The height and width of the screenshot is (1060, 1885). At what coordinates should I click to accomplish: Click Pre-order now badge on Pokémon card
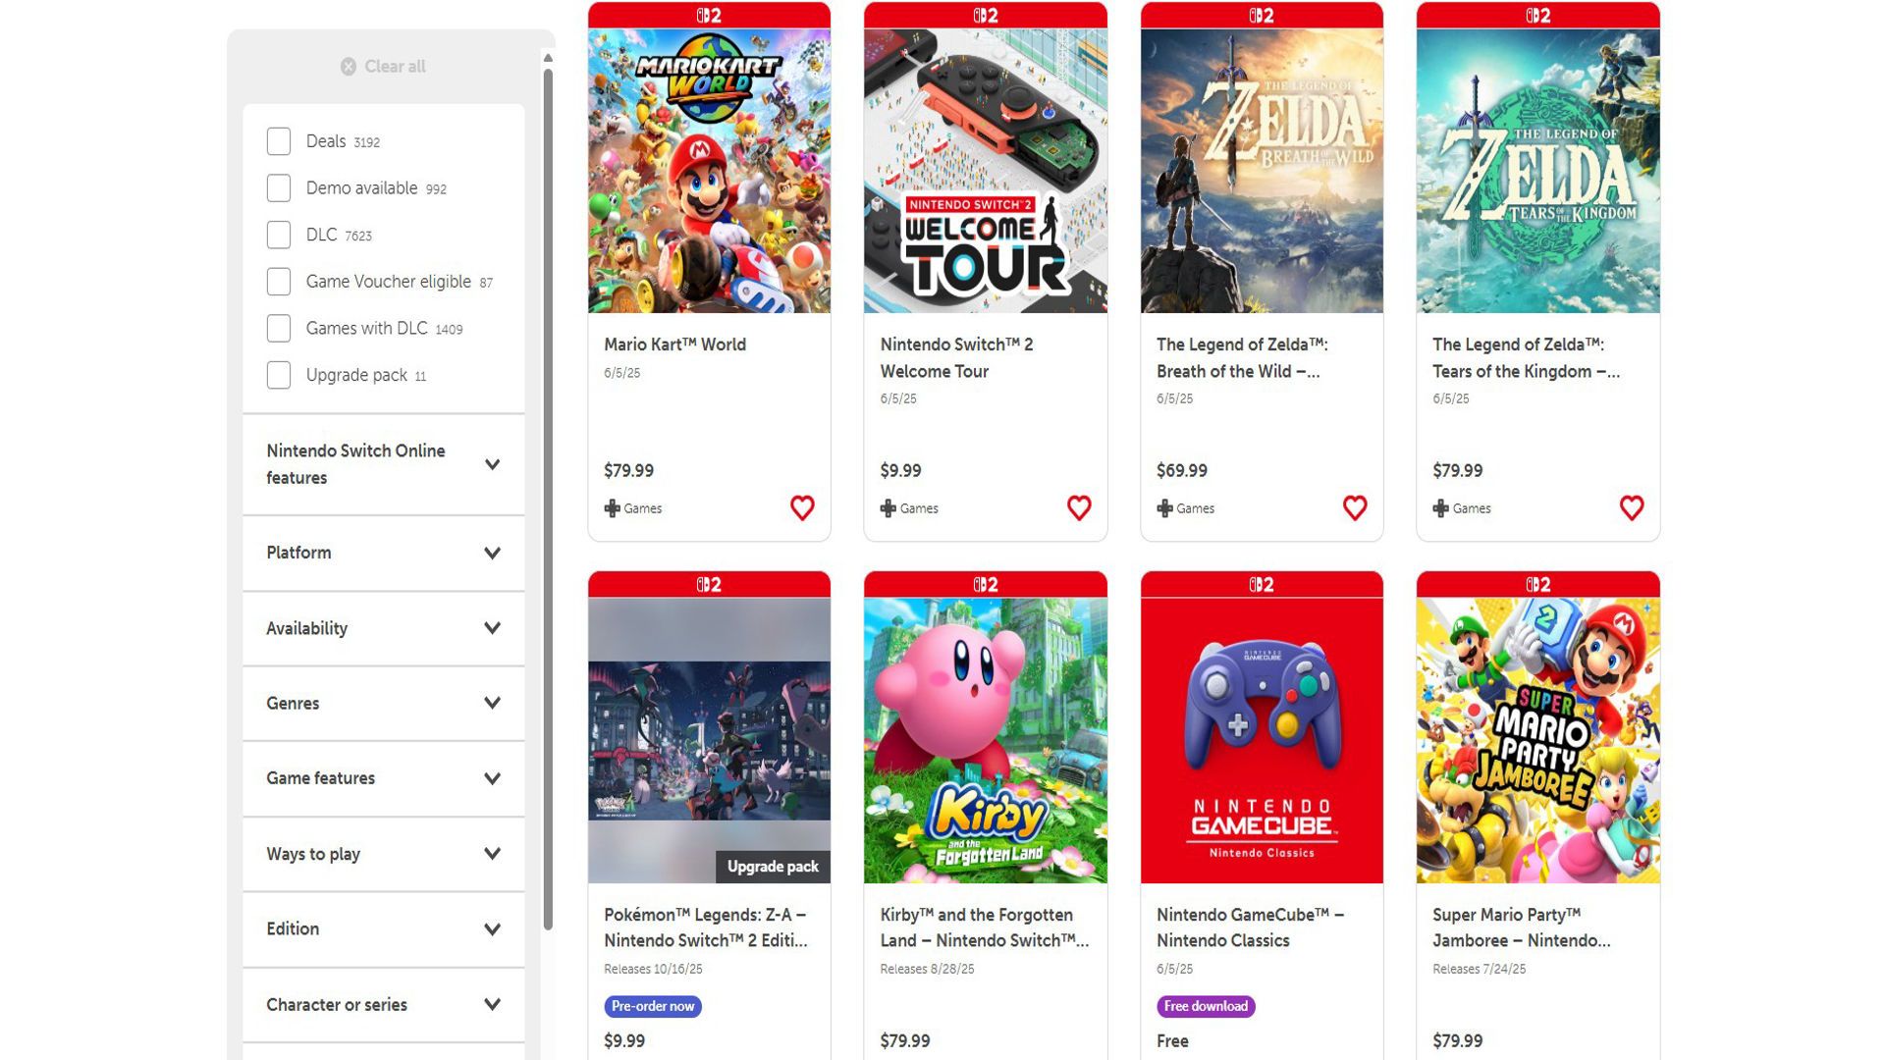click(653, 1006)
